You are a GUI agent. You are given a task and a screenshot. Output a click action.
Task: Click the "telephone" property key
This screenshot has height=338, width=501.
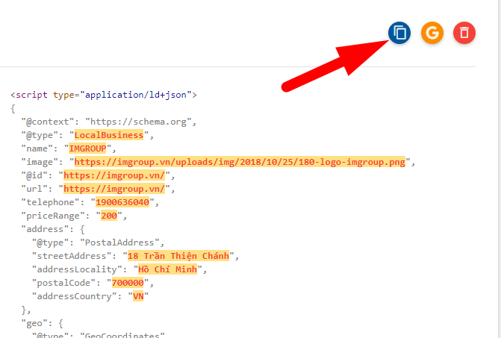tap(51, 202)
